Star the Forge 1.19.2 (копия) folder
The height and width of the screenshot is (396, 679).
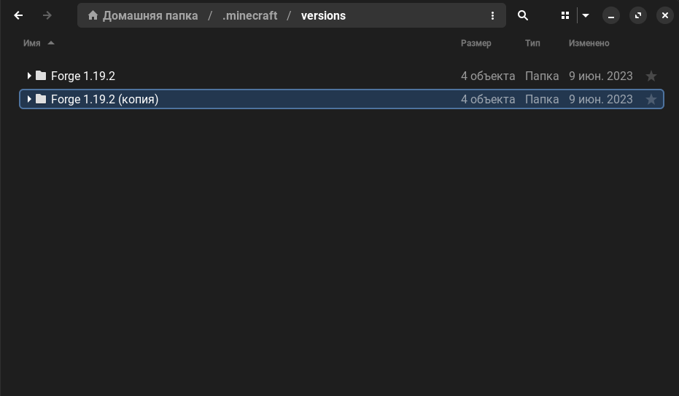pos(651,100)
